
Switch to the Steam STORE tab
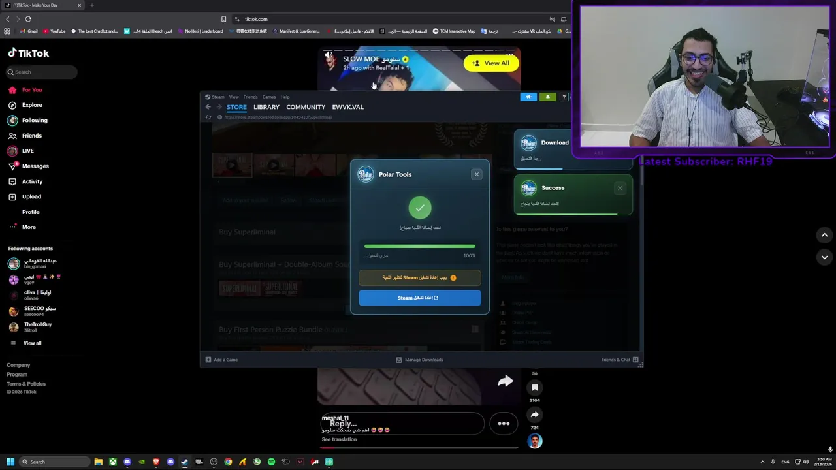click(236, 107)
